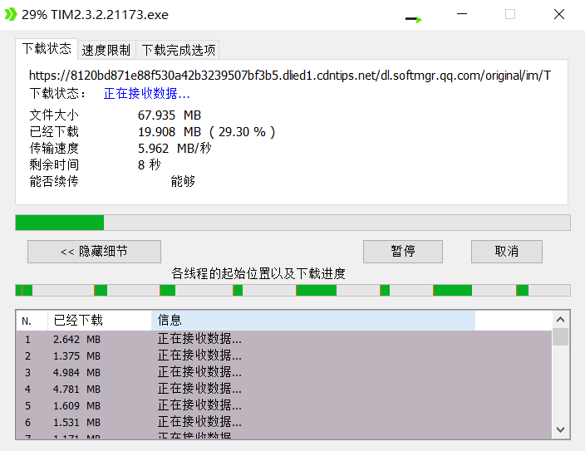Screen dimensions: 585x451
Task: Select thread row 5 with 1.609 MB
Action: [283, 405]
